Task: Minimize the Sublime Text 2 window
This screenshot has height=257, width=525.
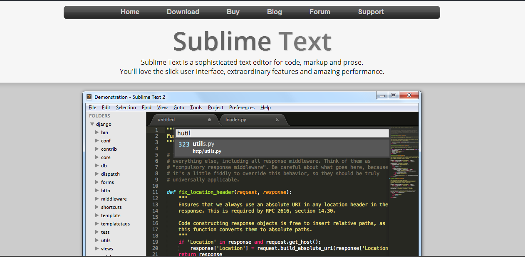Action: 382,95
